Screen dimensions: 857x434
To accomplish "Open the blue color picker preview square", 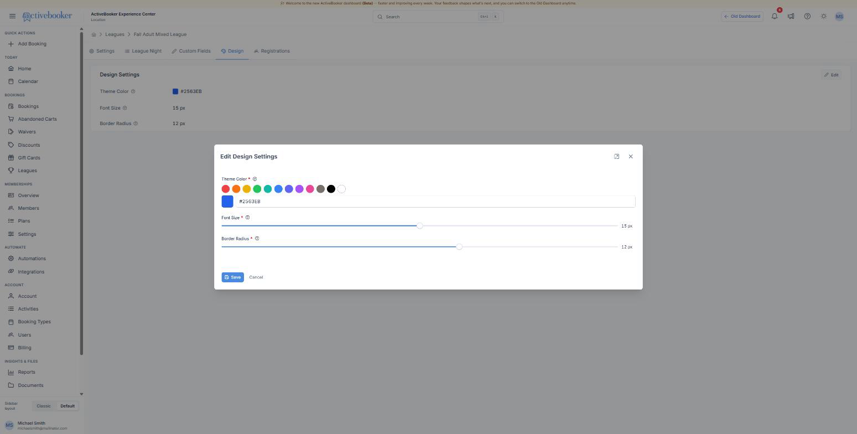I will click(x=227, y=201).
